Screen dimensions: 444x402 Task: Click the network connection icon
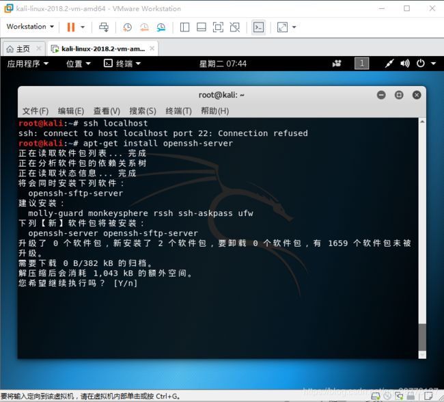(x=389, y=64)
